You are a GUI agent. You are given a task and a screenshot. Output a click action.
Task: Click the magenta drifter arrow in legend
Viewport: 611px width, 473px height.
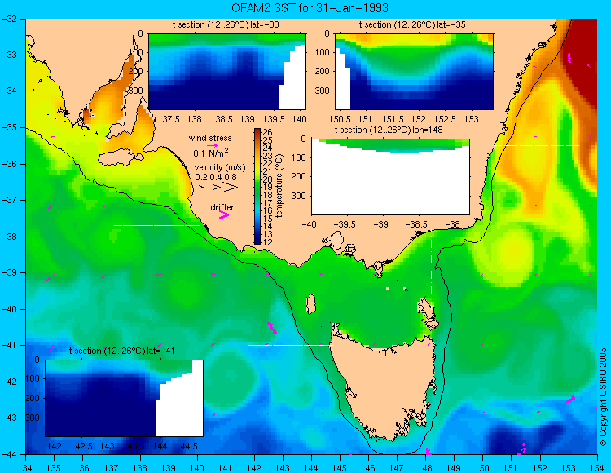[224, 214]
